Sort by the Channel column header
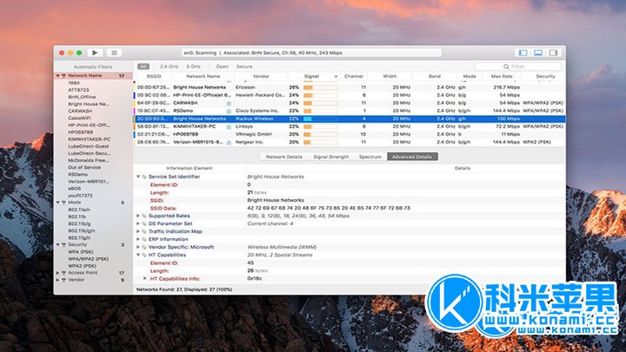Viewport: 626px width, 352px height. tap(354, 76)
